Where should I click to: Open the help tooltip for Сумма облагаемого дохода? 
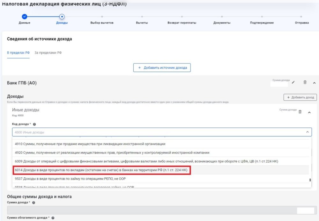(53, 218)
